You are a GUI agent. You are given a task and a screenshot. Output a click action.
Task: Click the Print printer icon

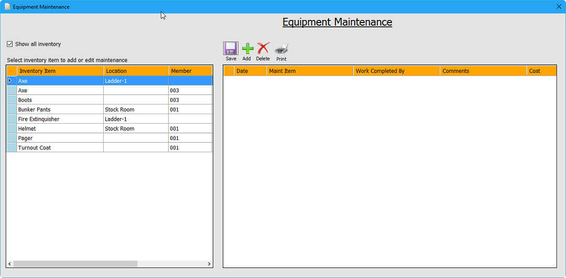tap(281, 49)
